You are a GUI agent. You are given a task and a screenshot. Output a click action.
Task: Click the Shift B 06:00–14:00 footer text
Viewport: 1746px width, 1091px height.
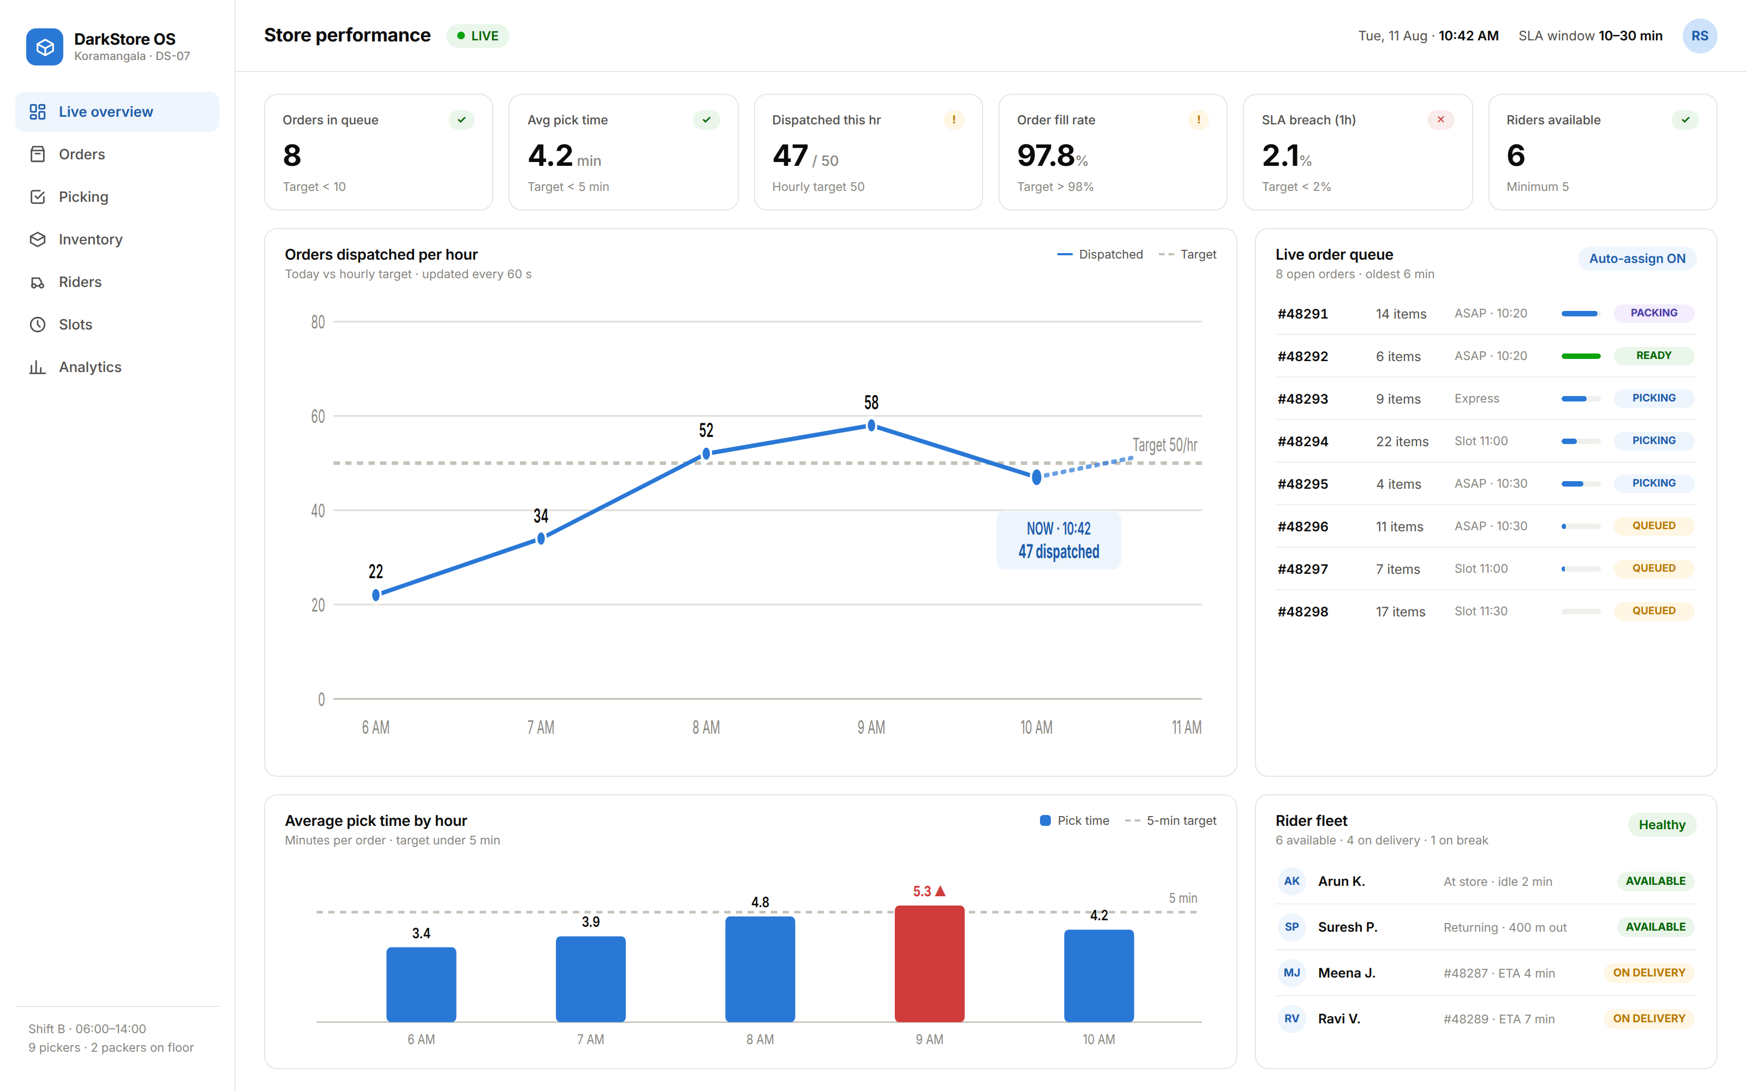click(x=87, y=1029)
